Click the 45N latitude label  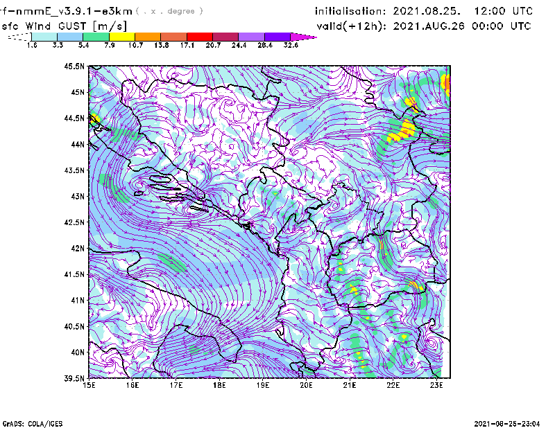point(78,92)
